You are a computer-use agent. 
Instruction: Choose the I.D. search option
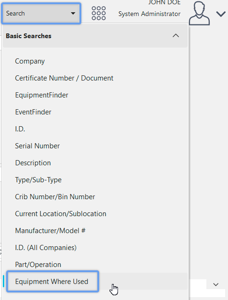[20, 129]
